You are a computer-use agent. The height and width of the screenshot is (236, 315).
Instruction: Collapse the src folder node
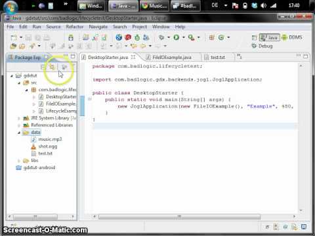coord(19,83)
